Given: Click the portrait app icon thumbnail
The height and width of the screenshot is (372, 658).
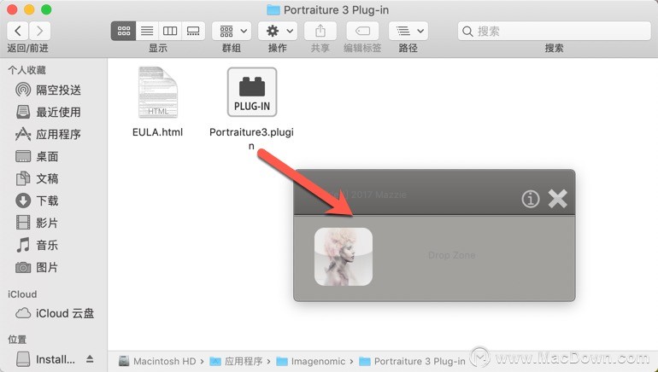Looking at the screenshot, I should coord(344,257).
